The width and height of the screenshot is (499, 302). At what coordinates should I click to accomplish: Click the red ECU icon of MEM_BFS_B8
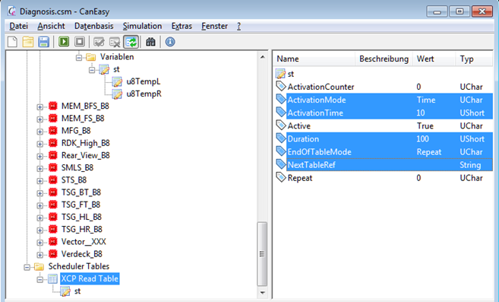pos(53,106)
